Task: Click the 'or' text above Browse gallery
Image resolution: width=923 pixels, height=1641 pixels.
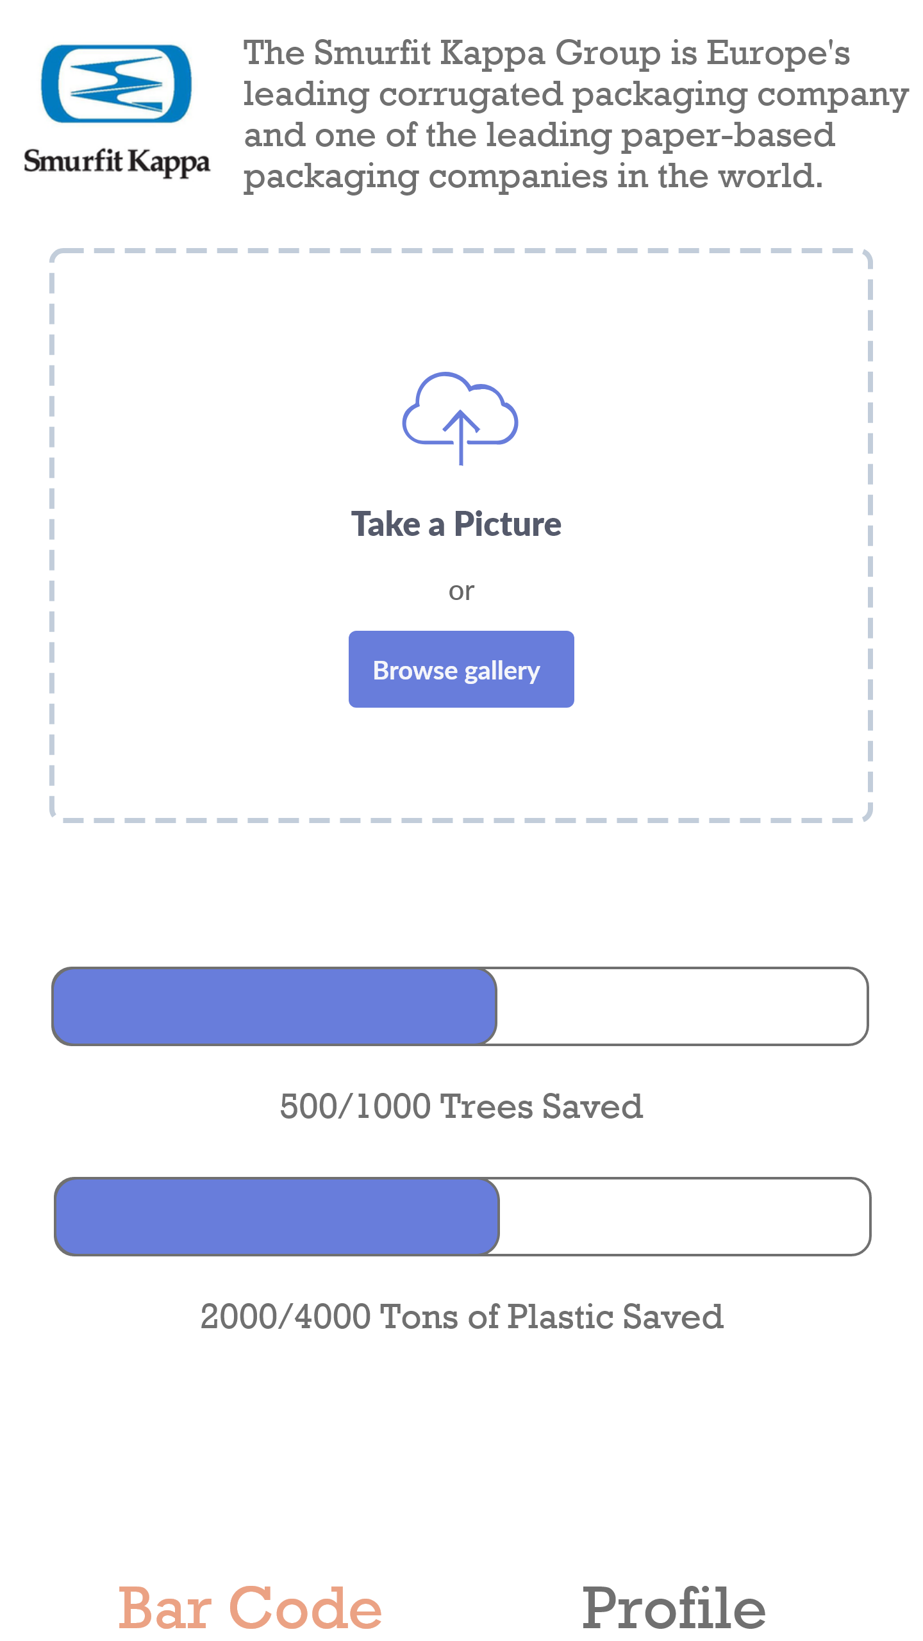Action: 461,591
